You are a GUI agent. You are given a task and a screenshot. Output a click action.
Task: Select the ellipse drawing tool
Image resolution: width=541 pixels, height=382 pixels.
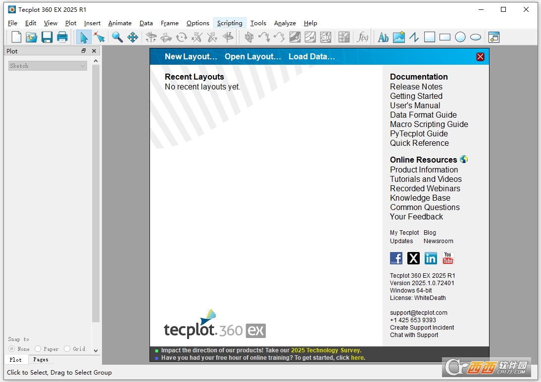[x=476, y=37]
